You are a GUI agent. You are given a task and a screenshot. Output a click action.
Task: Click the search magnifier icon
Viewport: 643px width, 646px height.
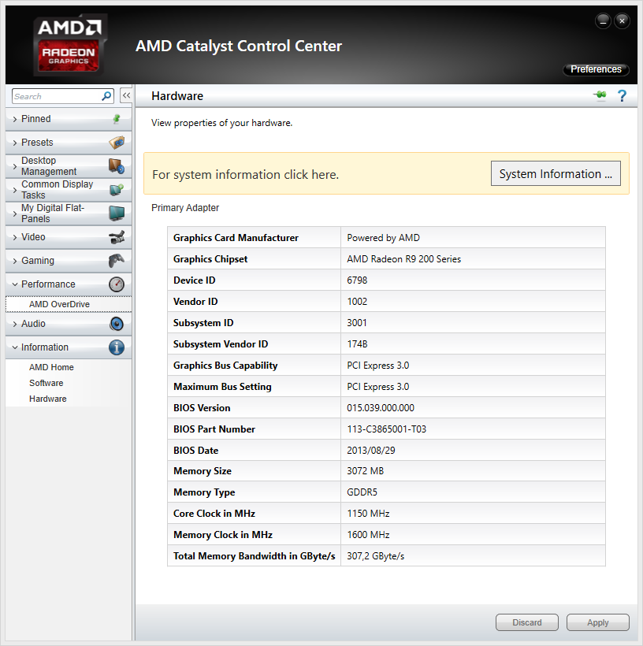click(107, 96)
